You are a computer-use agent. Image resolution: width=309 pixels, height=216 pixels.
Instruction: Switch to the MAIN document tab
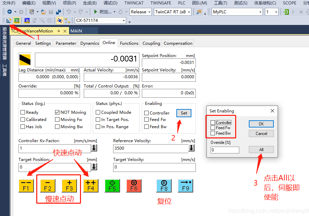pos(76,31)
